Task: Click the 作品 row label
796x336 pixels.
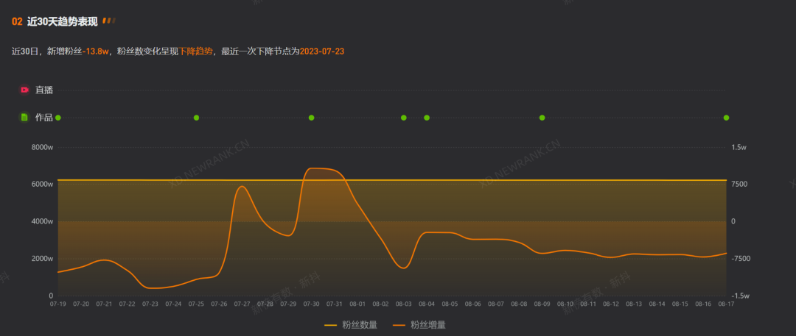Action: point(44,118)
